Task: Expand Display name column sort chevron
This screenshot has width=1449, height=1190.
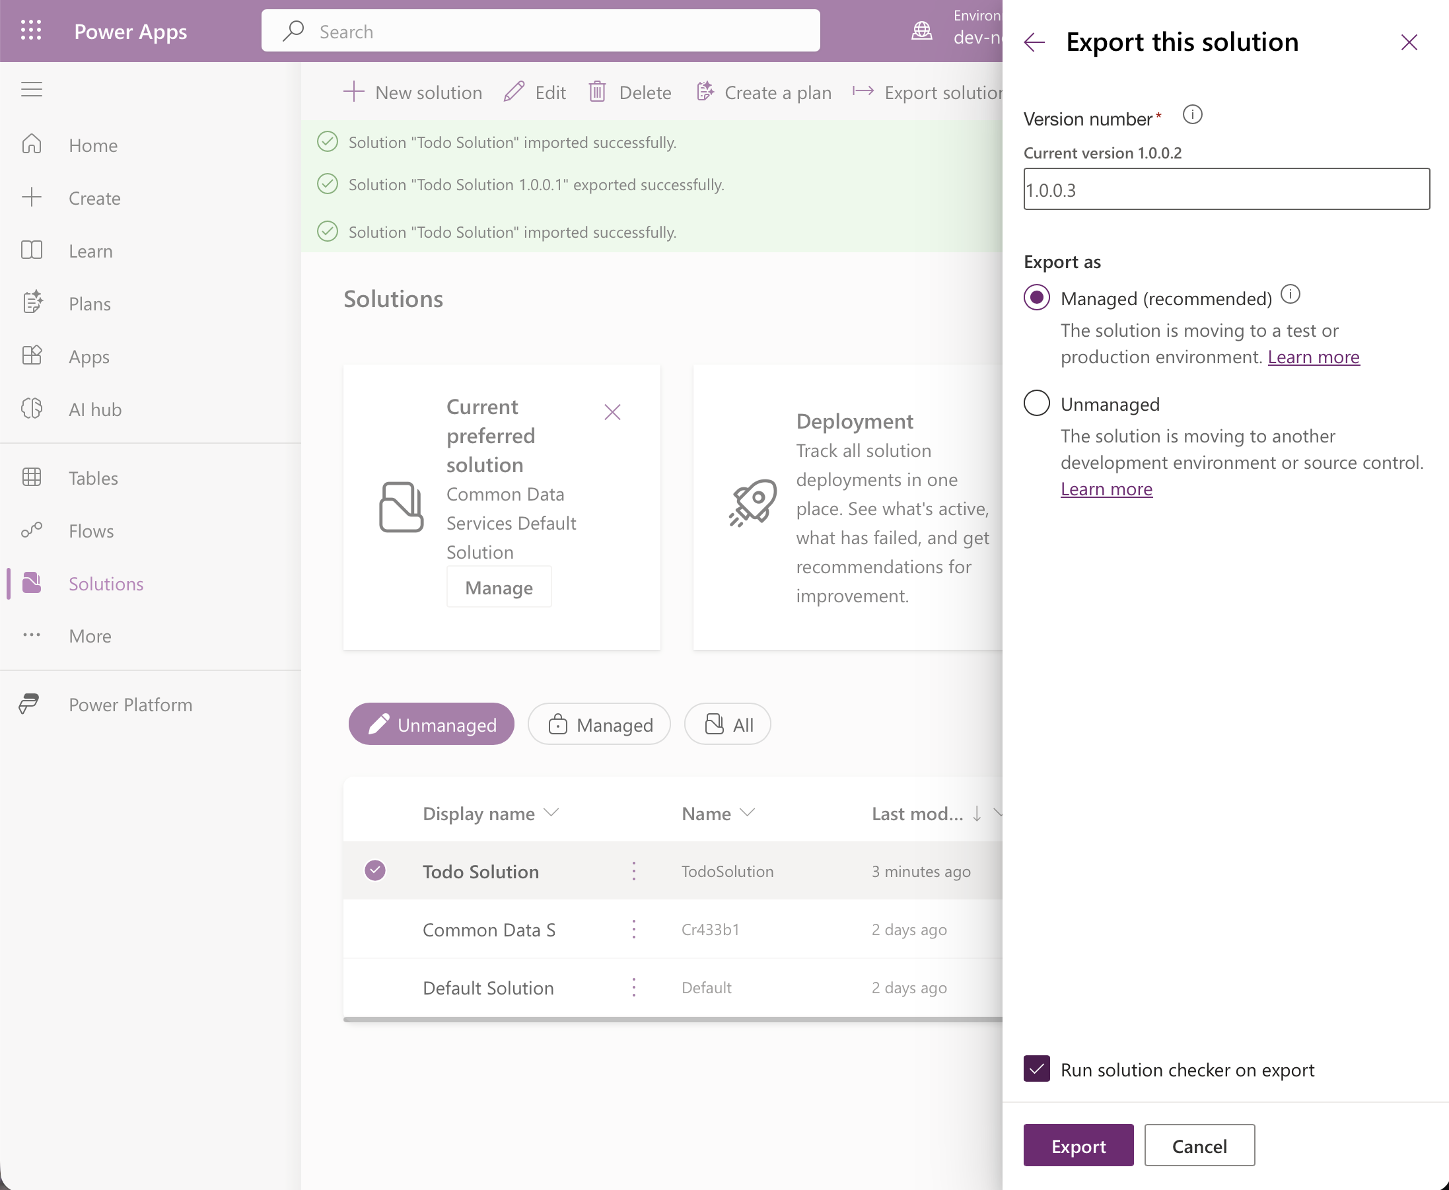Action: point(551,813)
